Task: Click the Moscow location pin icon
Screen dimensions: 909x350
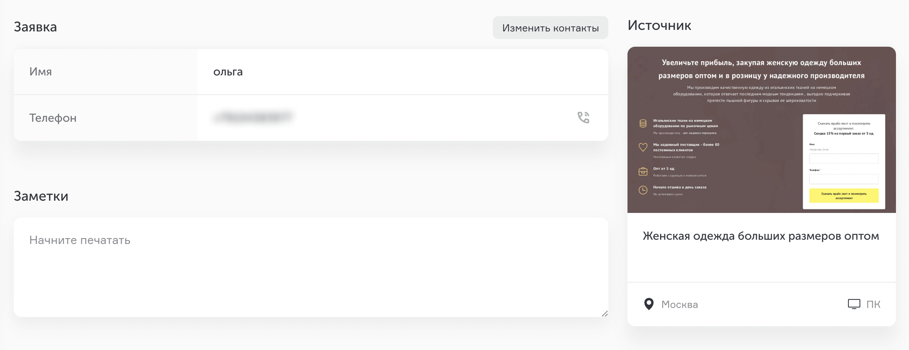Action: point(649,304)
